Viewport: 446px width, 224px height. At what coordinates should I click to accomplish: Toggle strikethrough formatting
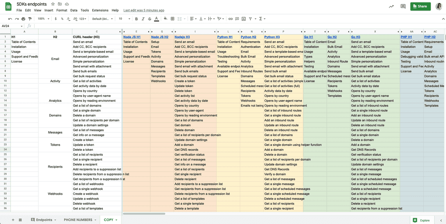tap(149, 19)
